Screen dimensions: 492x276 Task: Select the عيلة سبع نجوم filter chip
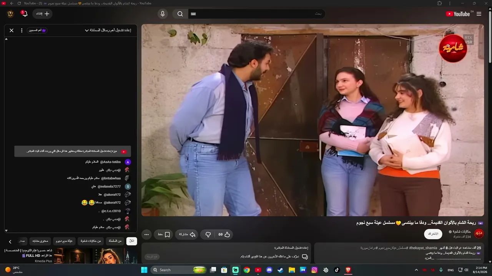click(64, 241)
